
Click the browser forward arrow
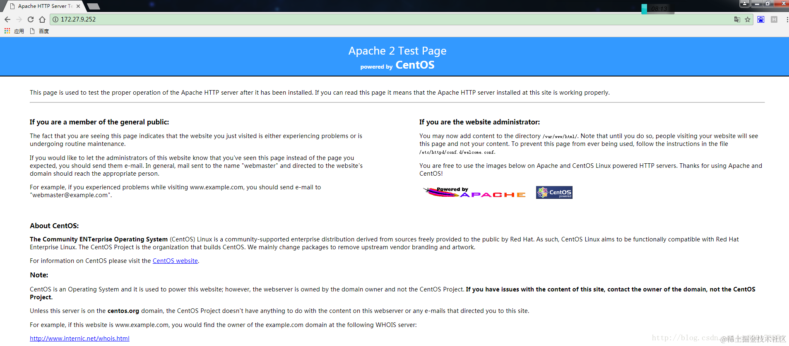19,19
